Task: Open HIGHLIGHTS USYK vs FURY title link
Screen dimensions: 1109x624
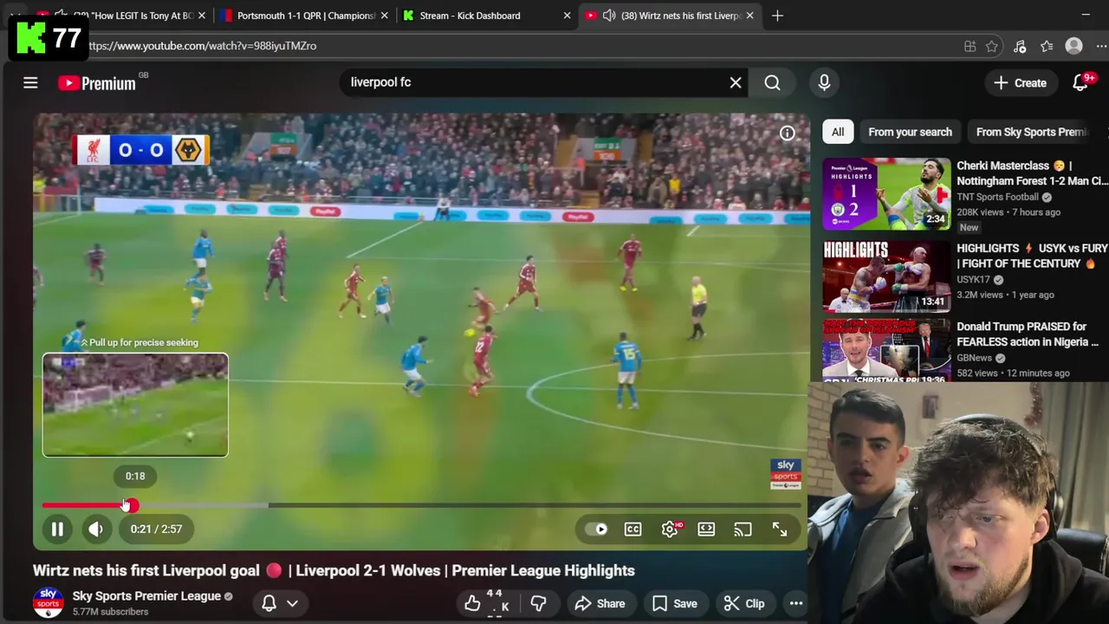Action: pos(1032,256)
